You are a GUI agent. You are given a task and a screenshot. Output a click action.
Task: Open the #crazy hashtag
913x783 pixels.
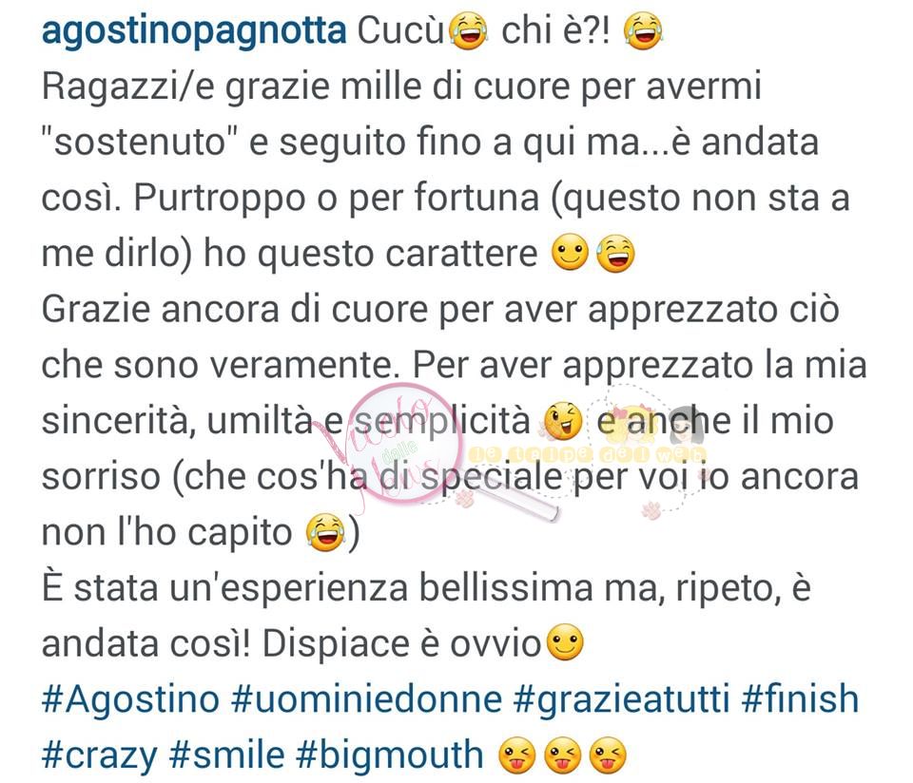[100, 754]
